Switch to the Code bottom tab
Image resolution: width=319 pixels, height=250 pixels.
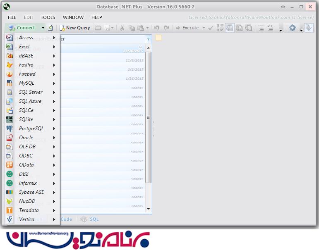click(66, 219)
